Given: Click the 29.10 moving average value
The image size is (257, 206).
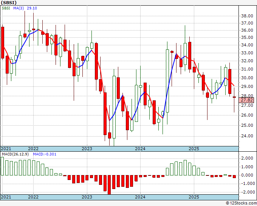Looking at the screenshot, I should 32,8.
